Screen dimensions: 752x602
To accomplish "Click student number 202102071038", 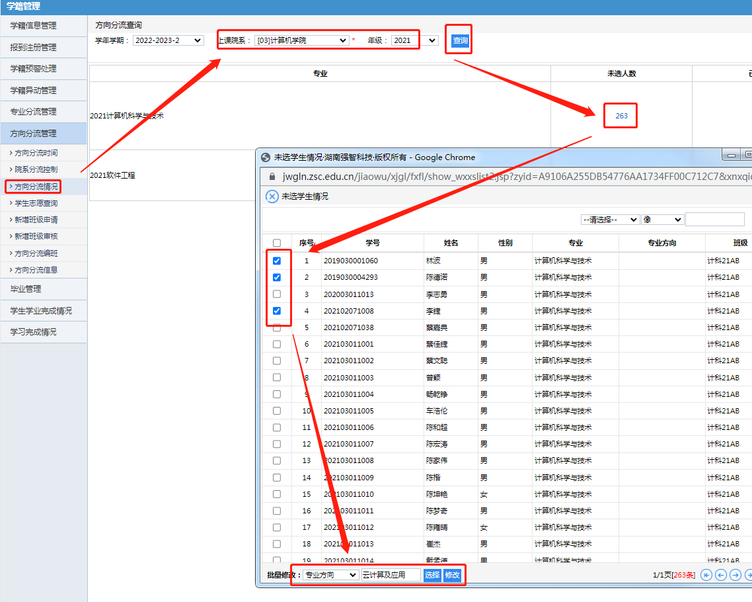I will click(349, 327).
